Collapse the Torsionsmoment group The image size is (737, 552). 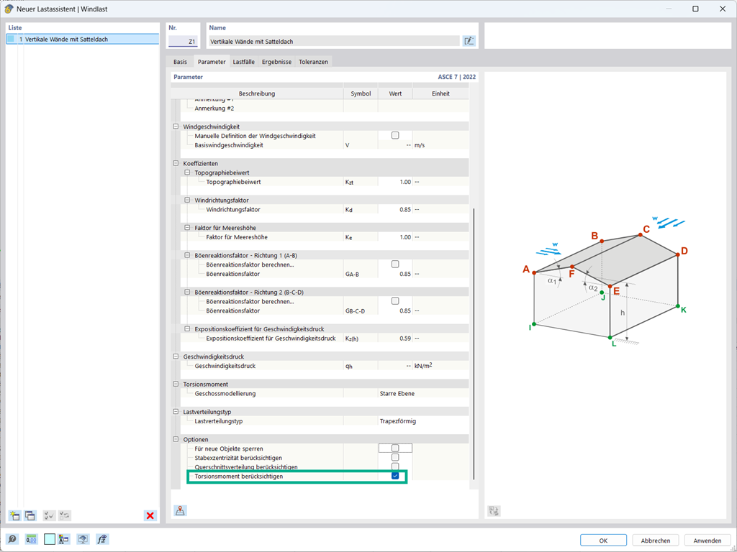click(176, 384)
